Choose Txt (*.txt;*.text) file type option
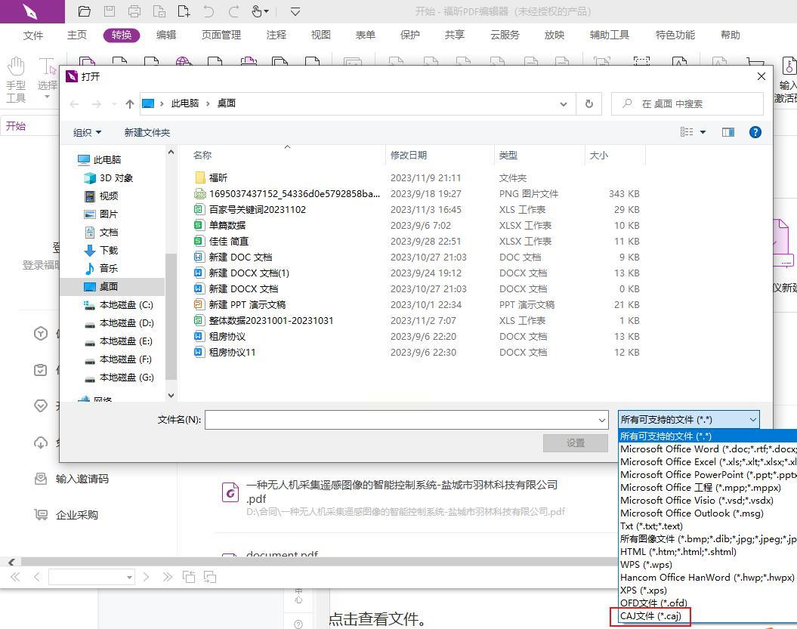Viewport: 797px width, 629px height. coord(708,526)
